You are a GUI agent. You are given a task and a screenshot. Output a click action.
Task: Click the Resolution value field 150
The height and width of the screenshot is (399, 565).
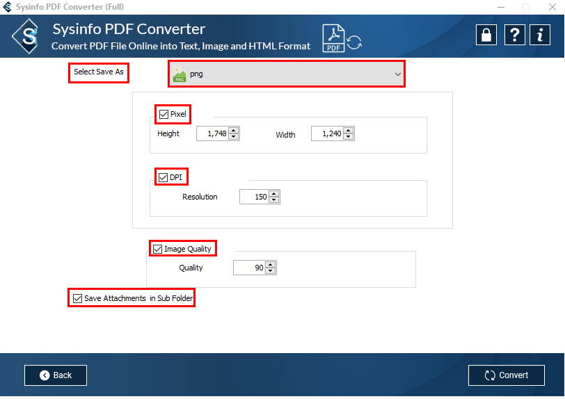tap(255, 197)
